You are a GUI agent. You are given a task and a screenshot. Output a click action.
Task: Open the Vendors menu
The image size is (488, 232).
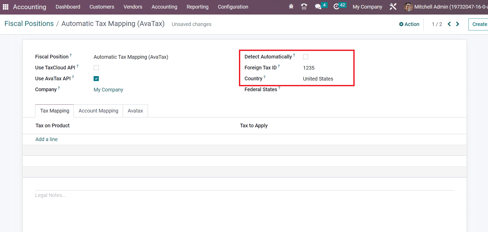tap(133, 7)
